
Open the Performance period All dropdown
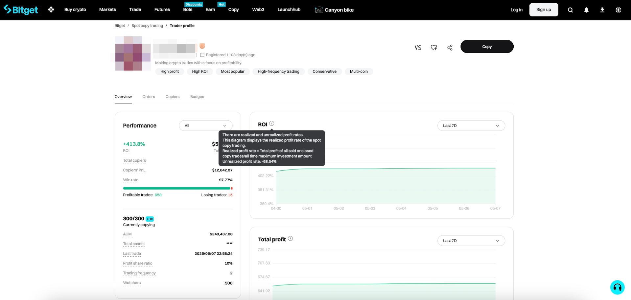tap(206, 126)
